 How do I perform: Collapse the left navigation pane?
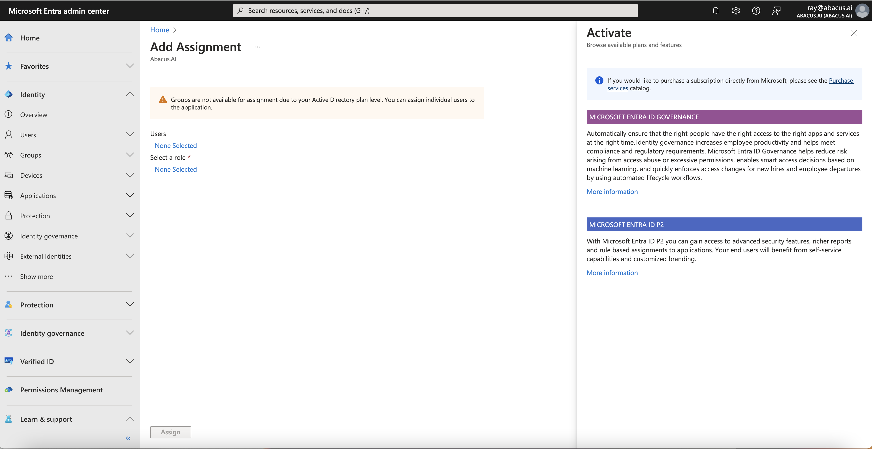click(128, 438)
